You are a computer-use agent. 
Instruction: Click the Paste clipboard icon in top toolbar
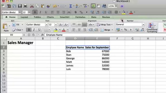[x=43, y=6]
